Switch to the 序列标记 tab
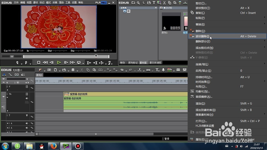This screenshot has width=267, height=150. click(x=133, y=63)
